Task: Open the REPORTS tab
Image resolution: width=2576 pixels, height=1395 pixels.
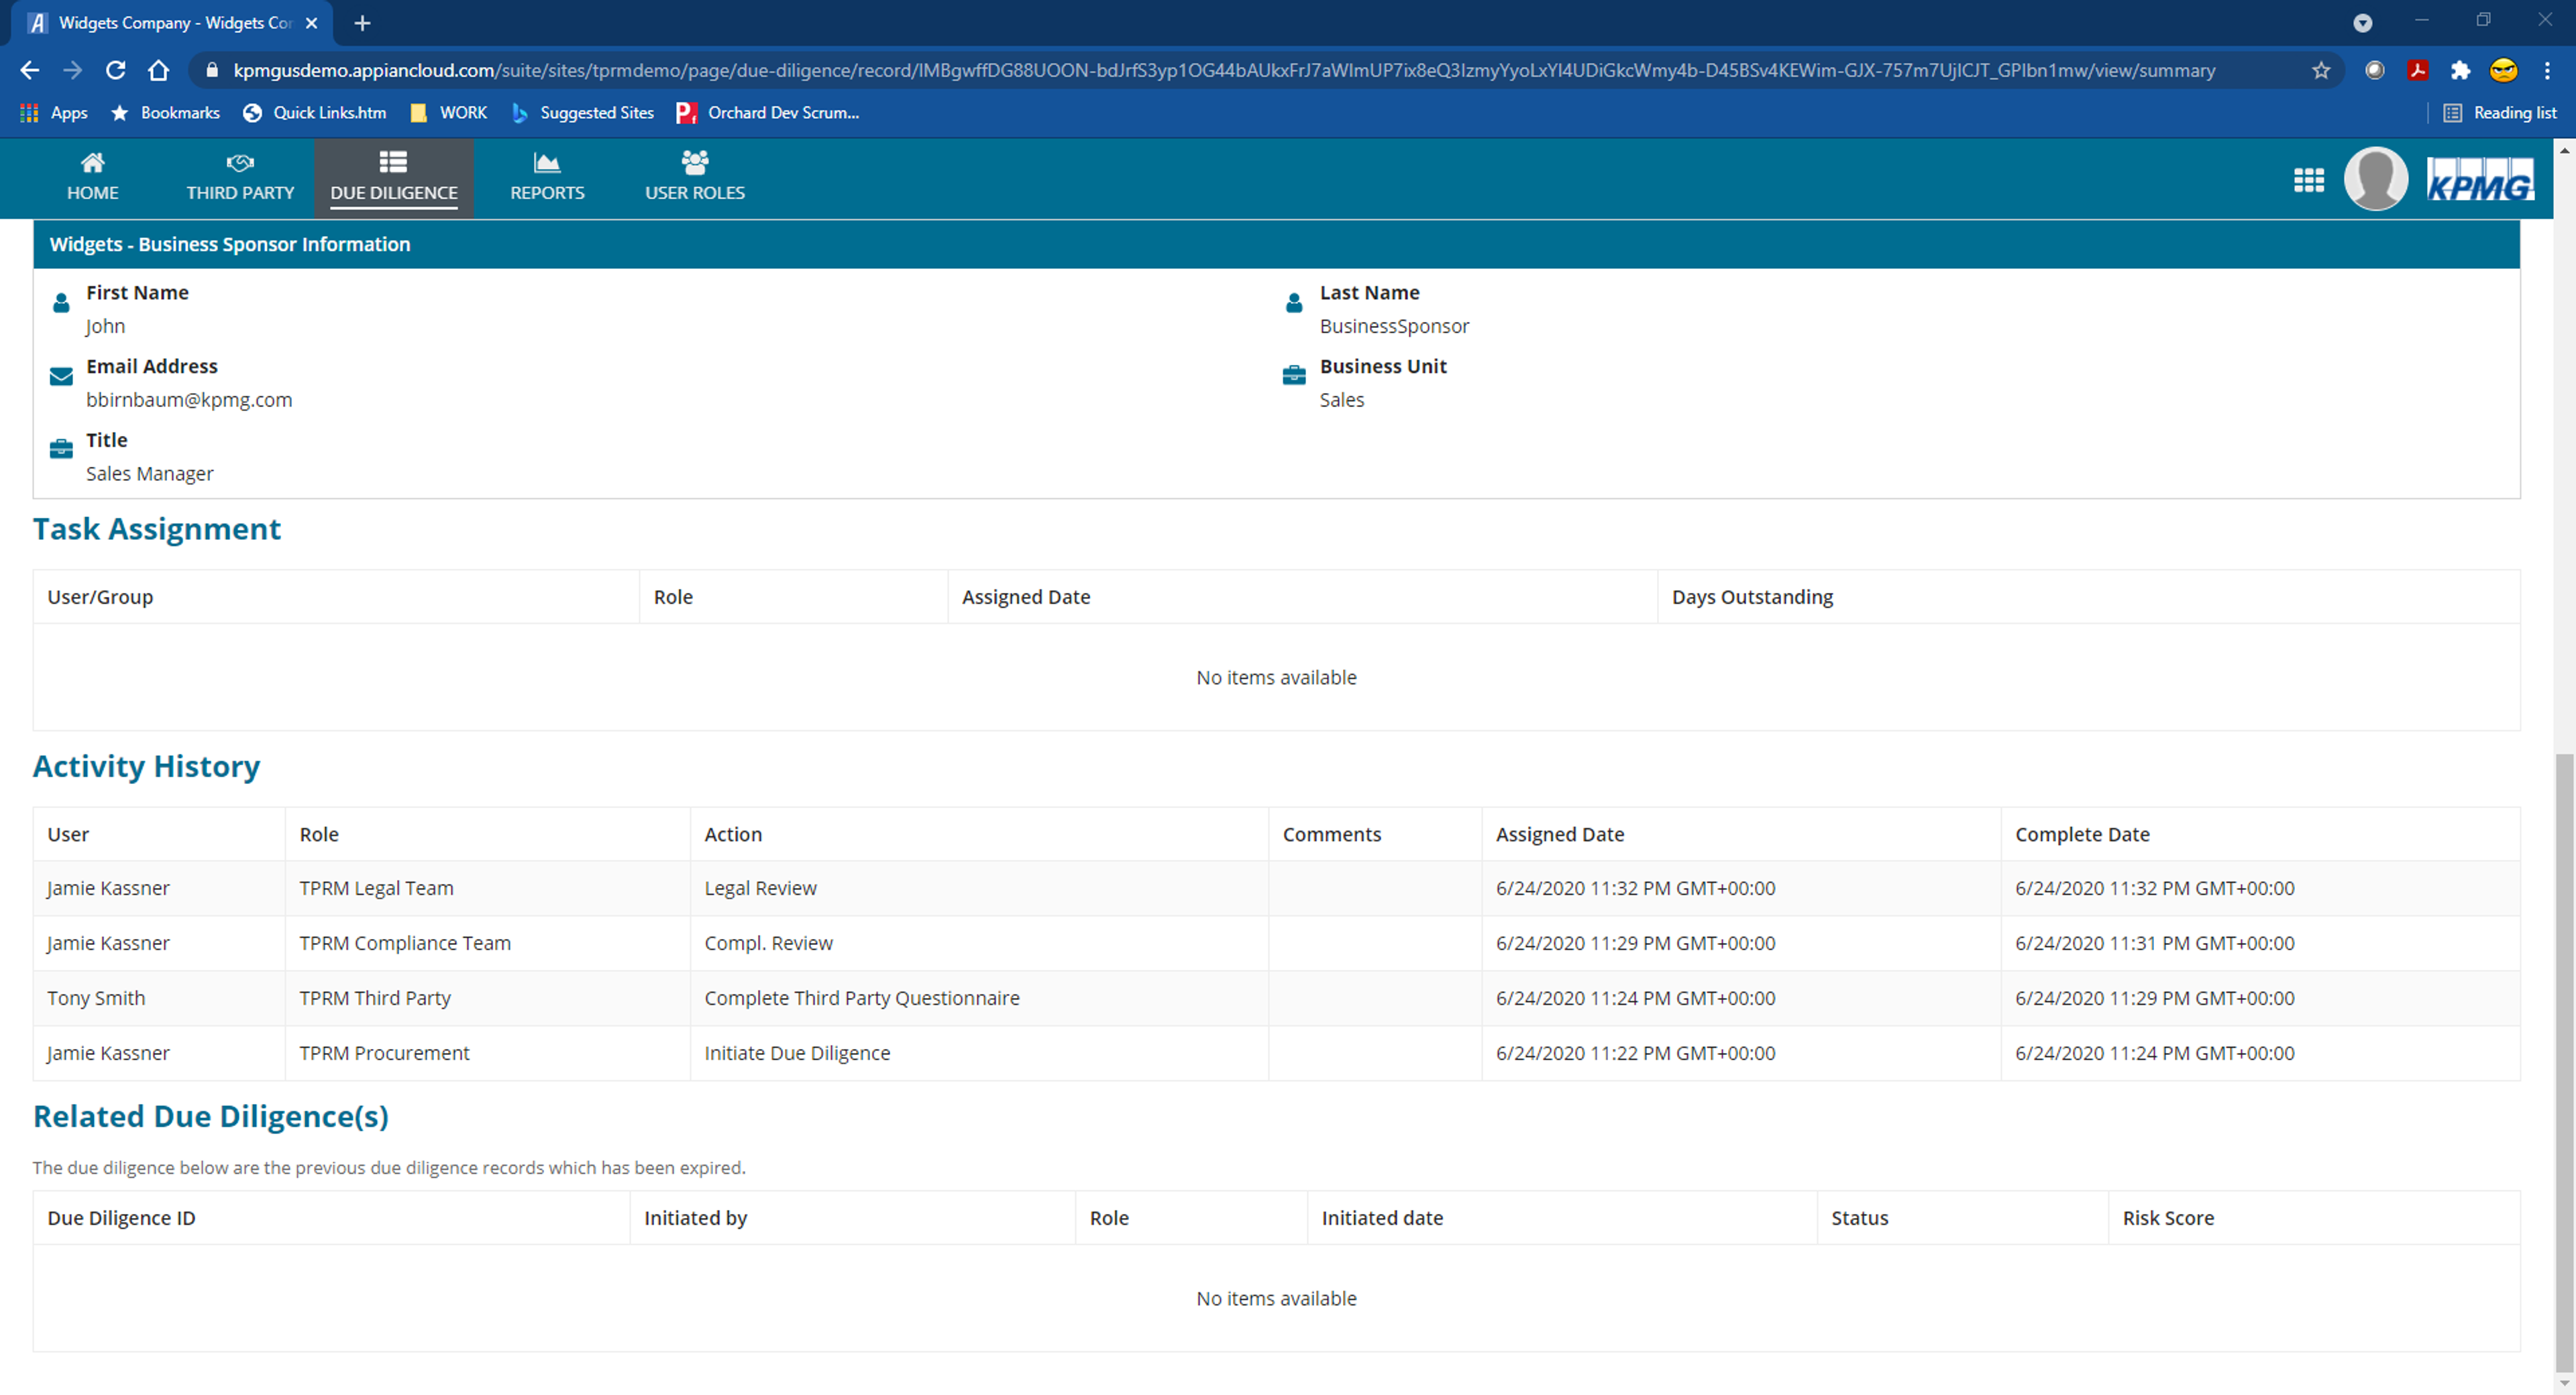Action: 547,177
